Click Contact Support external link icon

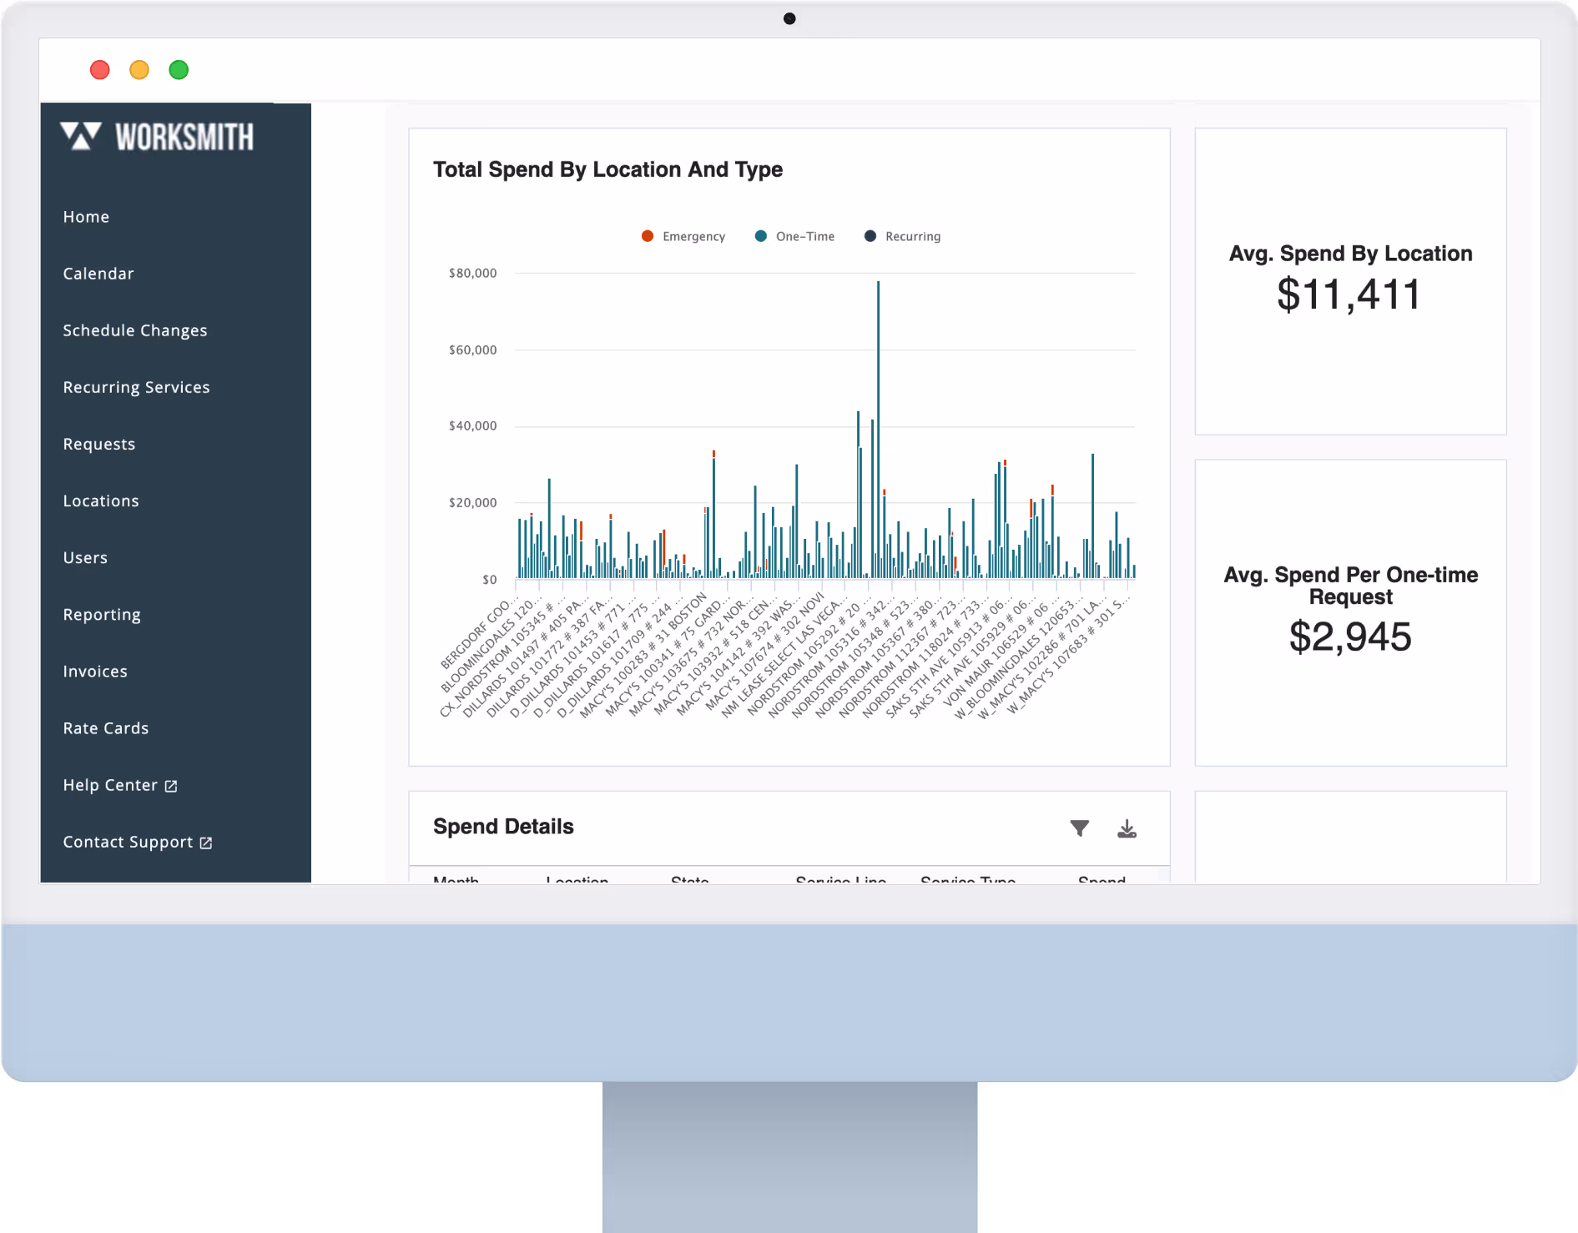click(206, 843)
